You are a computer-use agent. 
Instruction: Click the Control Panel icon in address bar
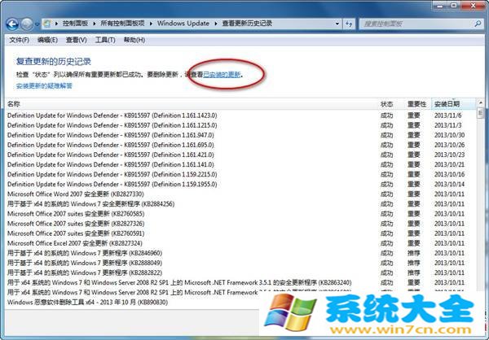coord(47,24)
